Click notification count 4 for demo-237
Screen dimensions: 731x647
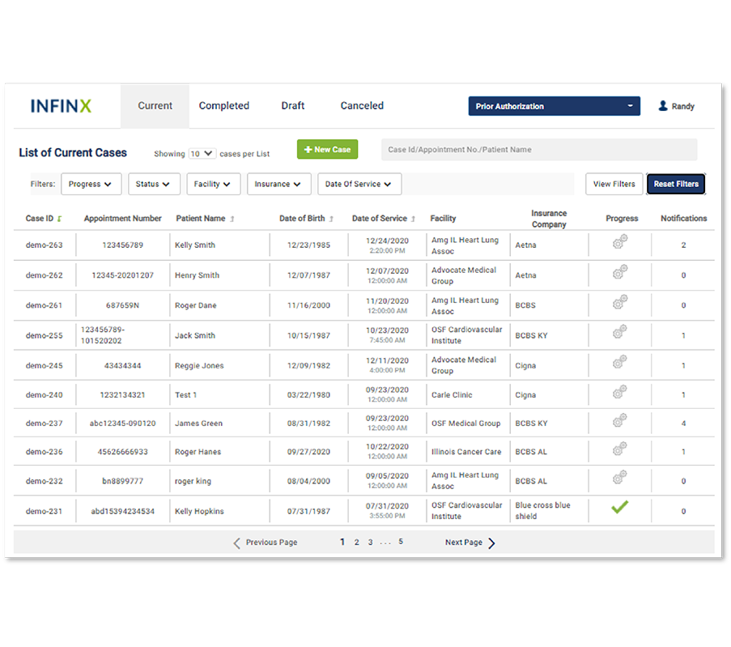pos(683,424)
